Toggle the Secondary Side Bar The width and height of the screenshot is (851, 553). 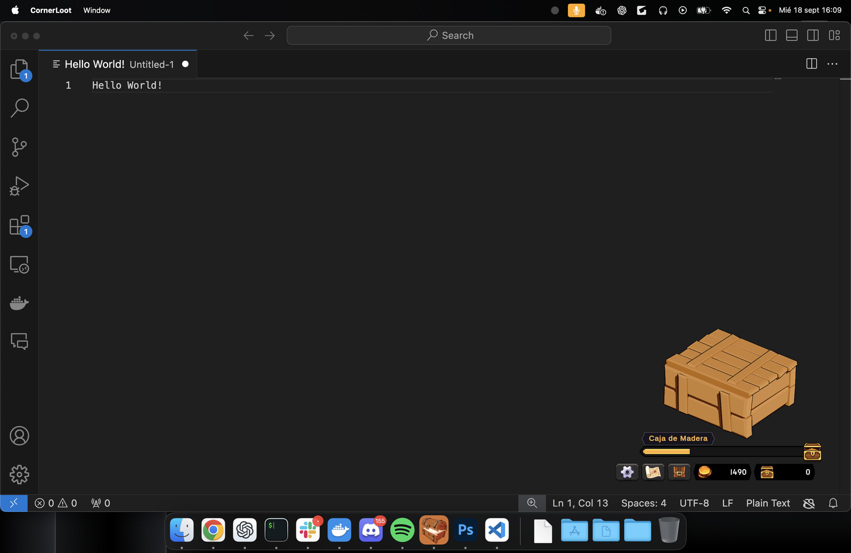[x=813, y=35]
